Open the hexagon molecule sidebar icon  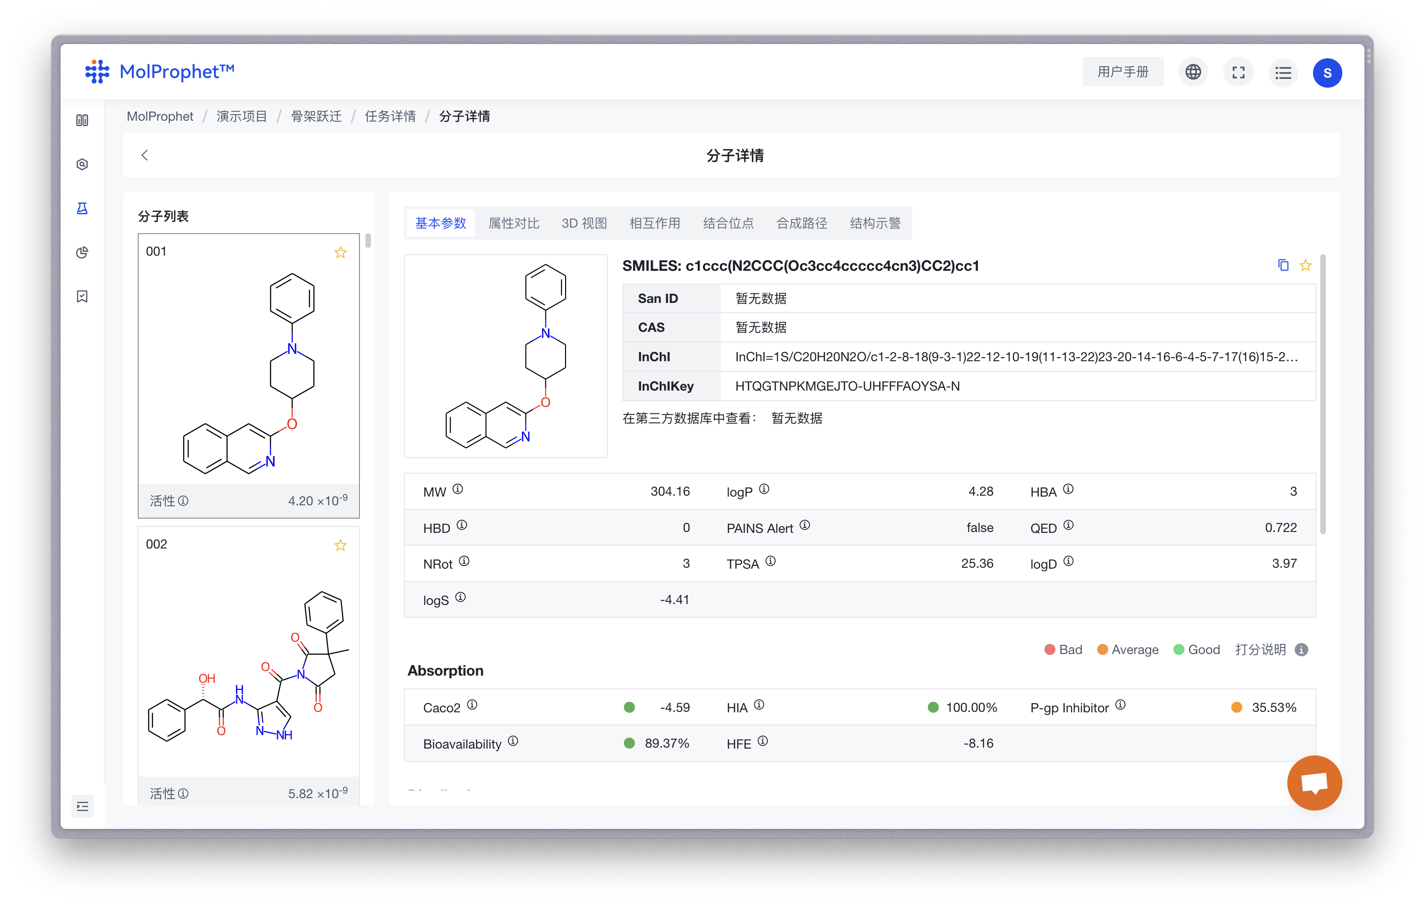[x=82, y=164]
